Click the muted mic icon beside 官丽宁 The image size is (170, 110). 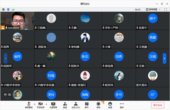point(137,28)
